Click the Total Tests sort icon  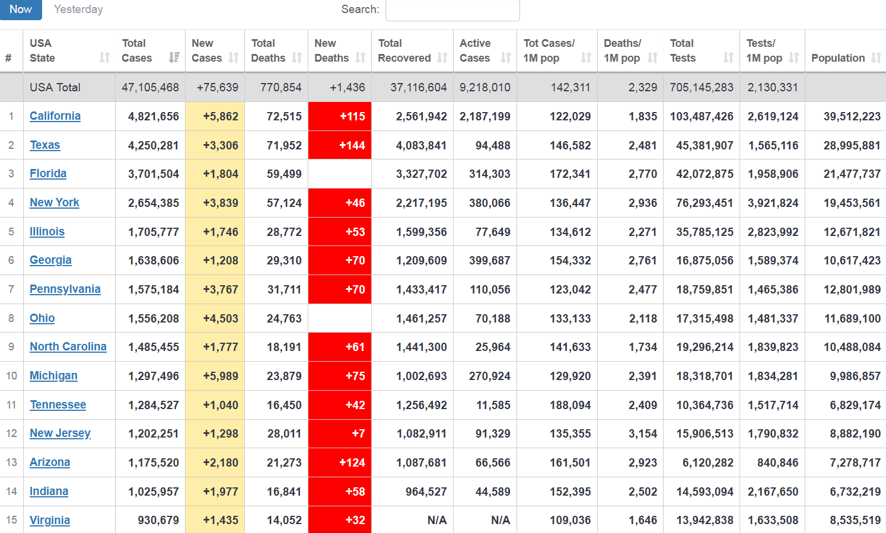[x=728, y=58]
